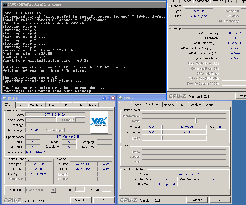Viewport: 246px width, 205px height.
Task: Open the Processor #1 selection dropdown
Action: [x=53, y=190]
